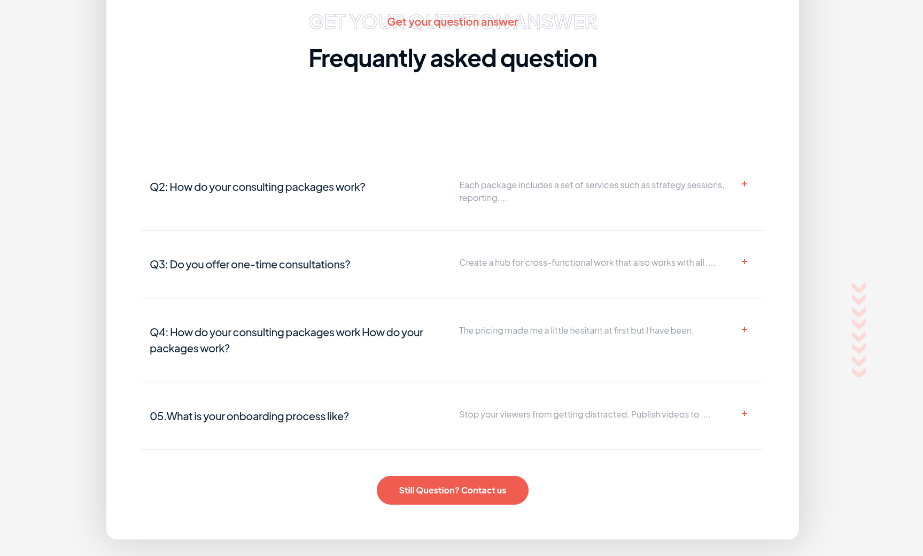Click answer preview about viewers getting distracted
This screenshot has width=923, height=556.
click(584, 414)
